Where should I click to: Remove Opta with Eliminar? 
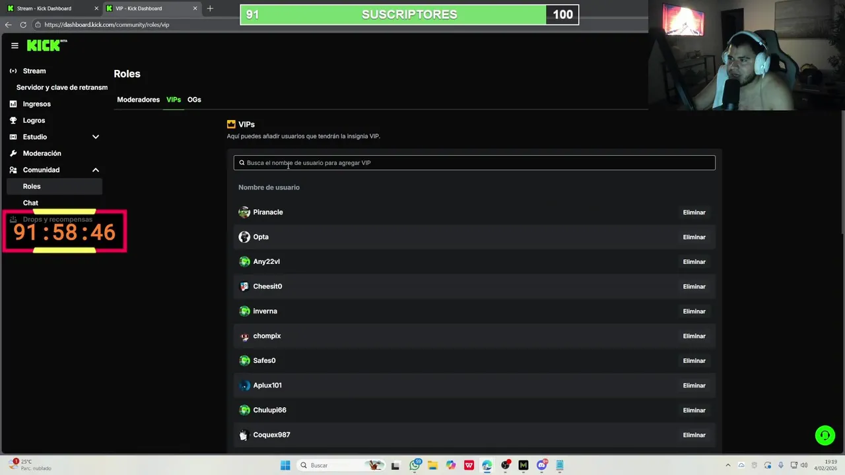coord(694,237)
